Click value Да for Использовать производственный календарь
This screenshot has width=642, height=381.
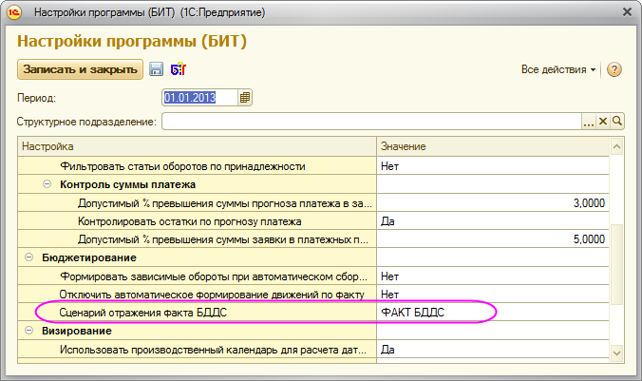(493, 350)
